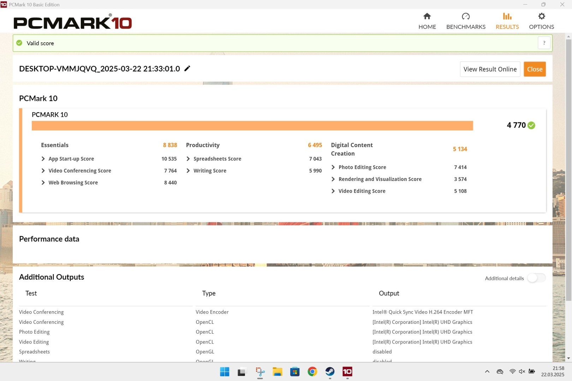
Task: Click Video Encoder type cell
Action: [212, 312]
